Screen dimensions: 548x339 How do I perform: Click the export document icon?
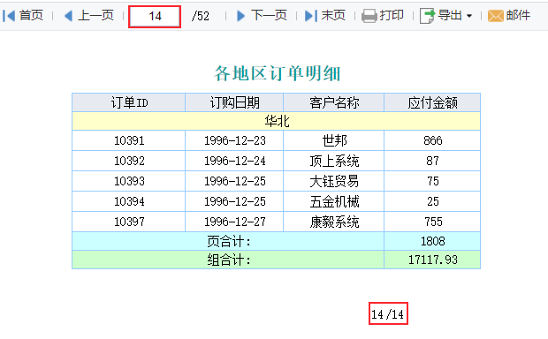tap(427, 16)
